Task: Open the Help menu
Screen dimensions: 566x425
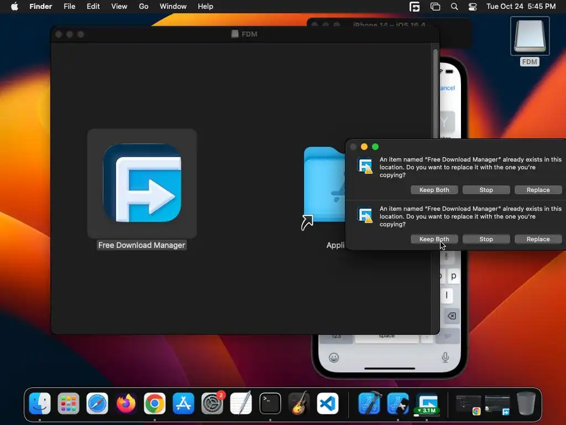Action: (x=206, y=7)
